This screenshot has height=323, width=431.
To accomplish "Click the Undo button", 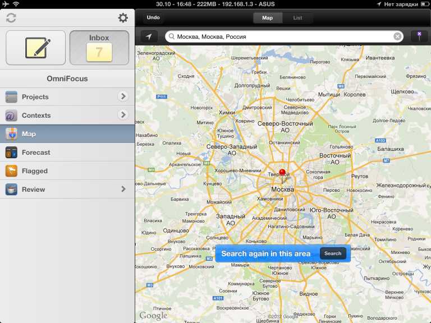I will coord(153,17).
